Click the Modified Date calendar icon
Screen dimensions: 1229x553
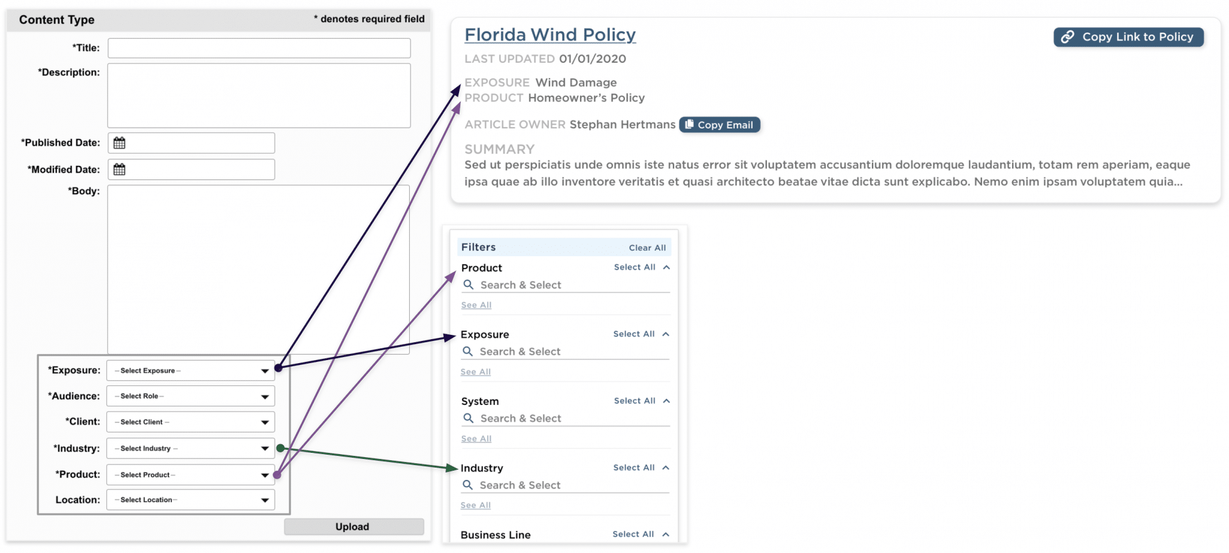click(119, 170)
